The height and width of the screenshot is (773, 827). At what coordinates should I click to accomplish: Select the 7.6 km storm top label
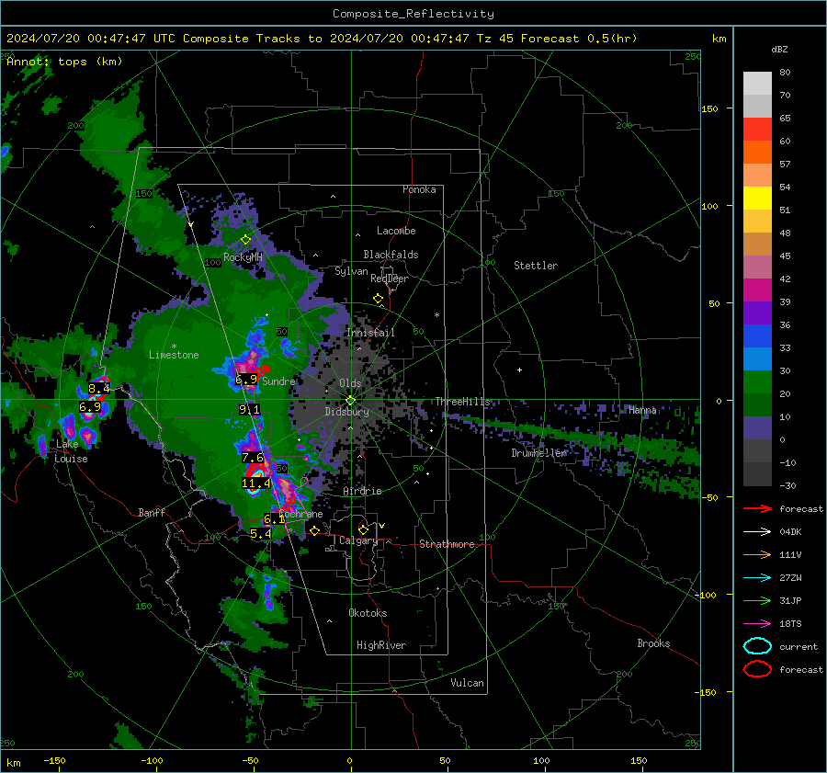(x=252, y=457)
